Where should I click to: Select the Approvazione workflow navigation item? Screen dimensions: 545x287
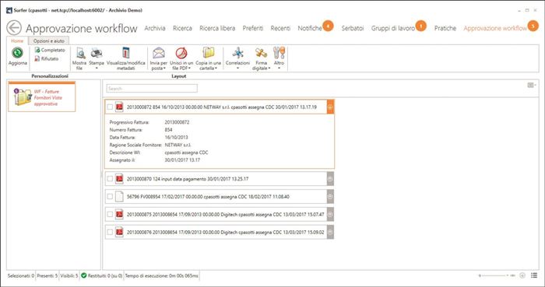495,28
